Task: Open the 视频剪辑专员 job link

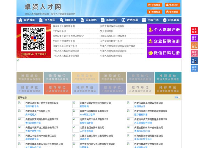Action: [86, 123]
